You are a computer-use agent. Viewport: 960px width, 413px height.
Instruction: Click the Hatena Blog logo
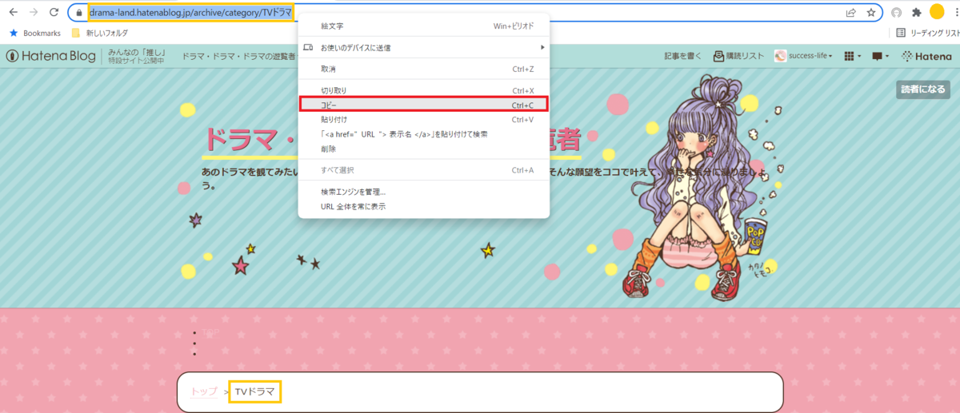(x=52, y=56)
